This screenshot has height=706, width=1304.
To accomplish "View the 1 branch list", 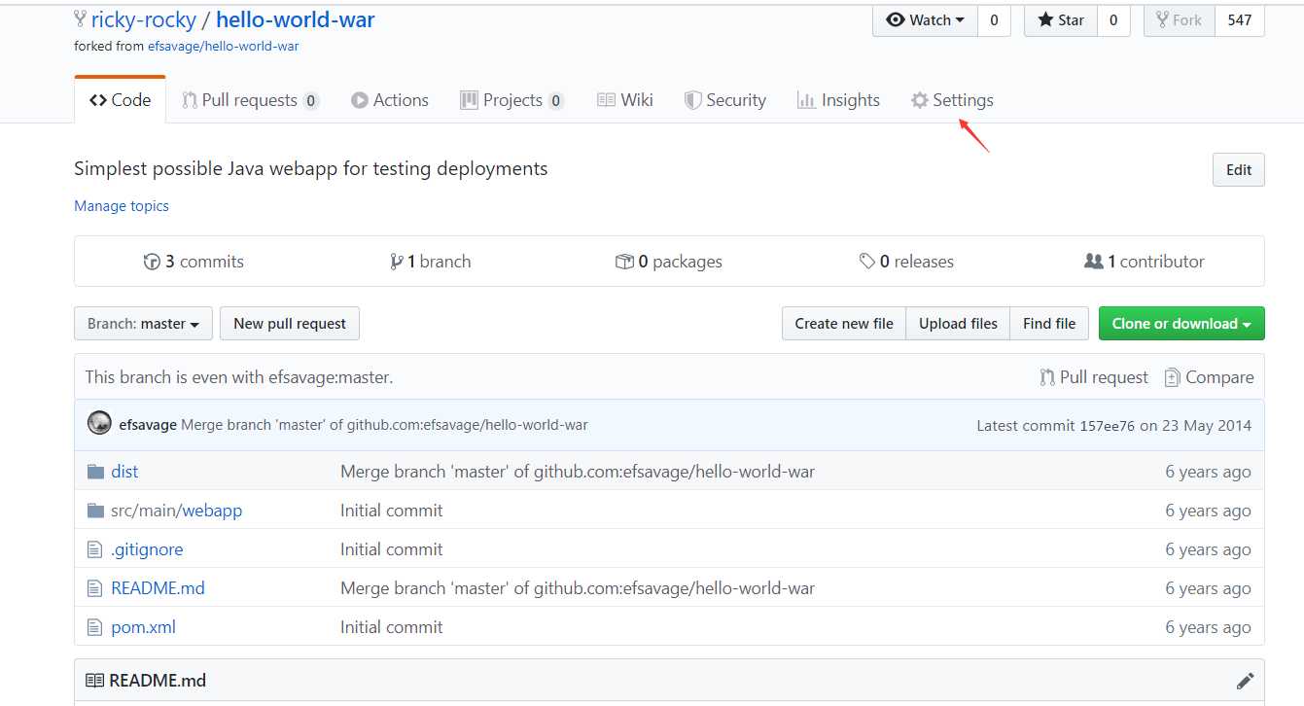I will (x=431, y=262).
